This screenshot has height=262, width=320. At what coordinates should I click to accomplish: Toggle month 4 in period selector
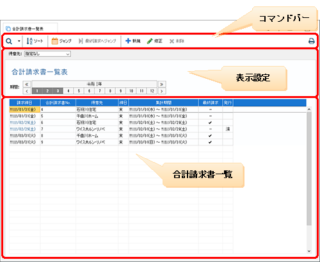point(68,91)
